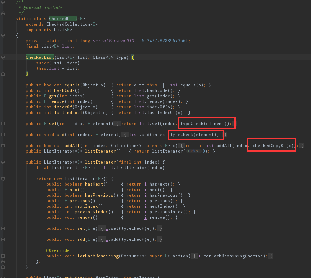The height and width of the screenshot is (278, 311).
Task: Click the equals method name
Action: (72, 85)
